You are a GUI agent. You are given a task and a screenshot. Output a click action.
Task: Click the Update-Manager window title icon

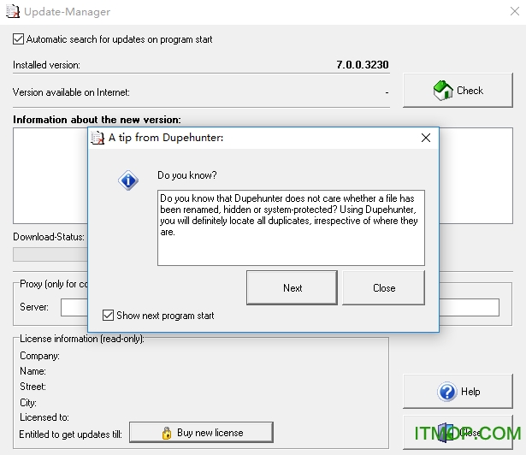click(x=11, y=12)
